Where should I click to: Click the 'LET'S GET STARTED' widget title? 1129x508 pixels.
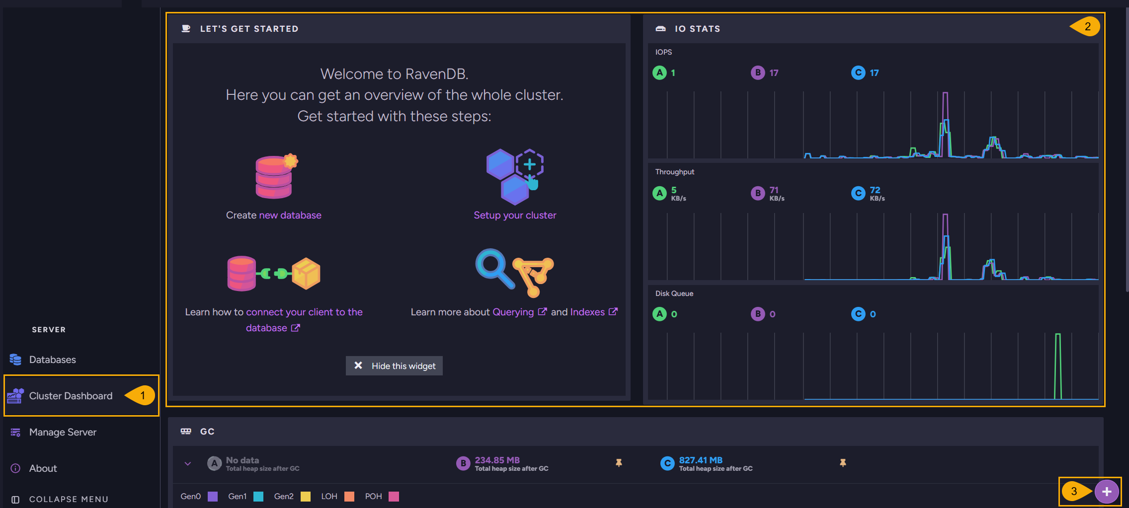pyautogui.click(x=249, y=29)
